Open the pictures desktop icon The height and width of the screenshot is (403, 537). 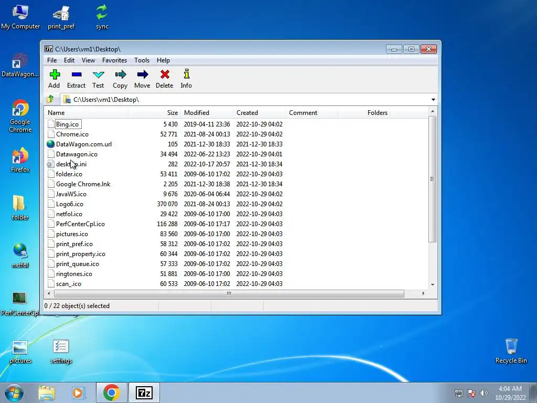[20, 352]
